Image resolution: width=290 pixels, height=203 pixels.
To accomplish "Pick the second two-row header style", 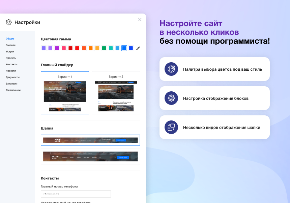I will (x=90, y=156).
